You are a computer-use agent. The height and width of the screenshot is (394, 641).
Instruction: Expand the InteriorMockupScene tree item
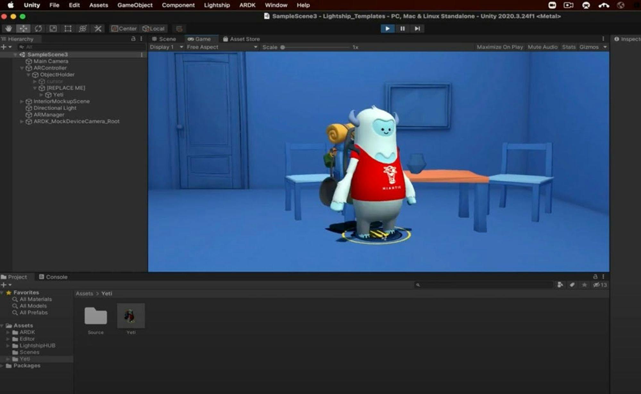pos(22,101)
